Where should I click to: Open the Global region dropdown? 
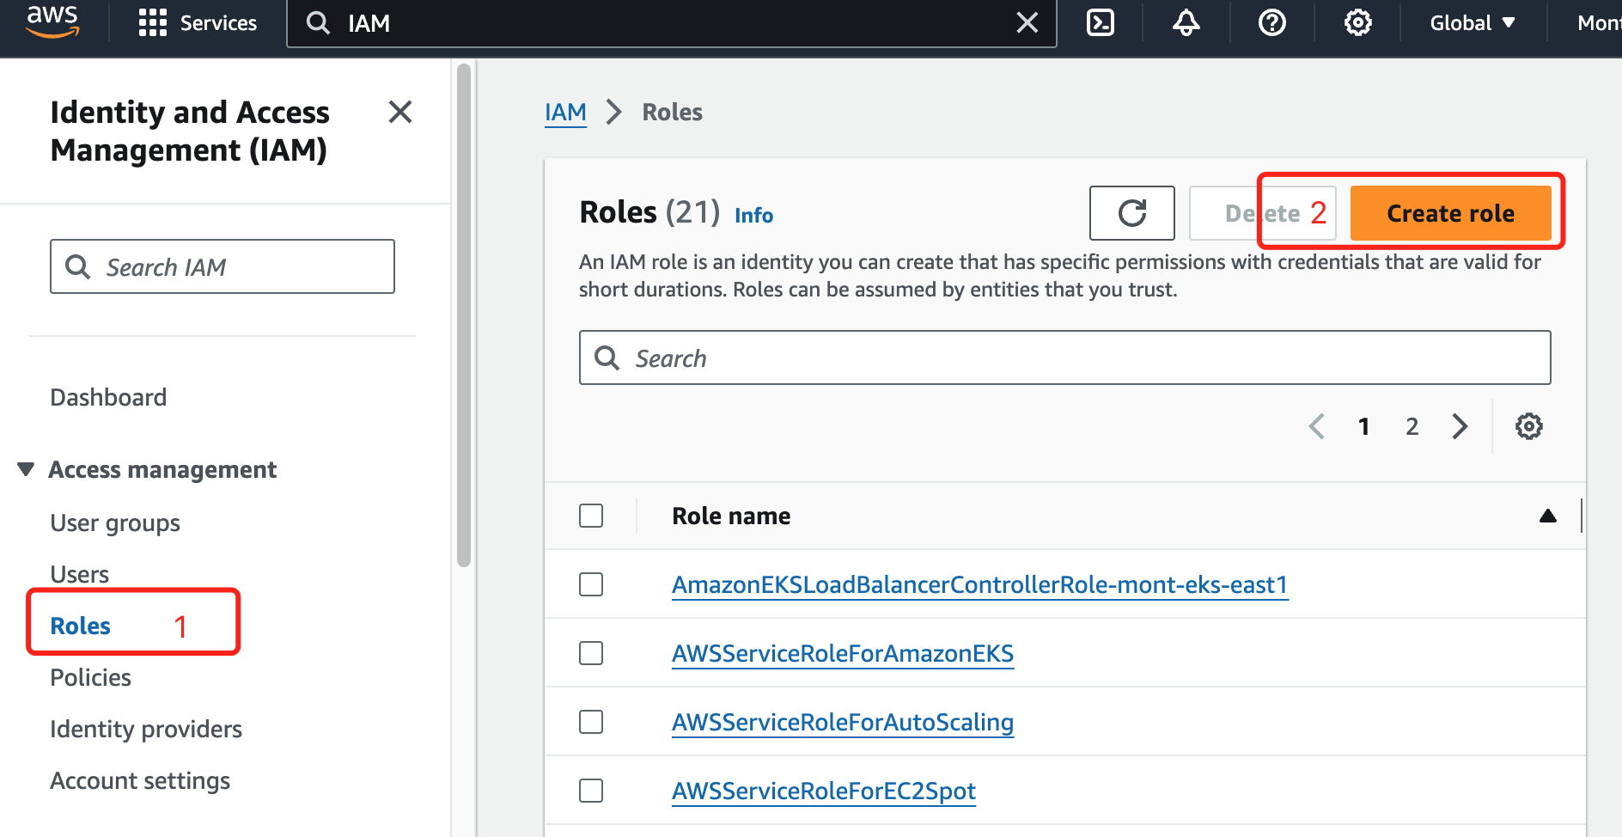pyautogui.click(x=1473, y=23)
